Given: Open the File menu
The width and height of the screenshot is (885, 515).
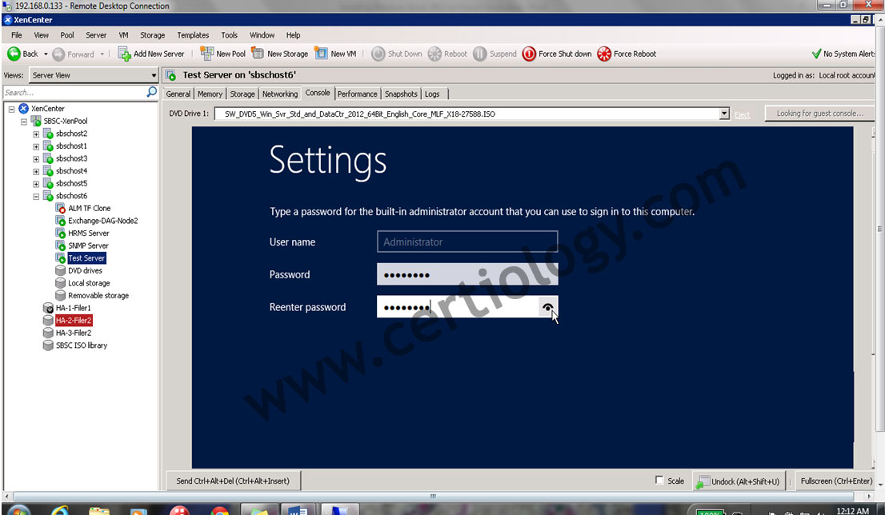Looking at the screenshot, I should 16,35.
